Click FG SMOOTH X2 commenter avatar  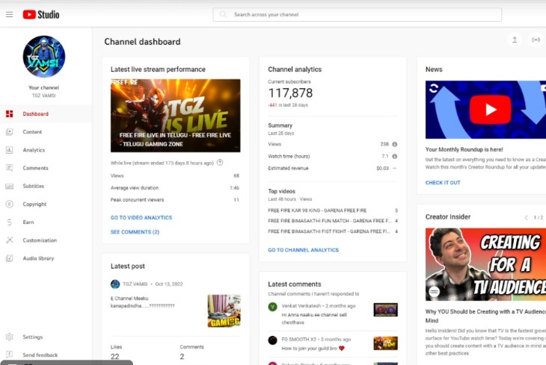click(x=273, y=340)
